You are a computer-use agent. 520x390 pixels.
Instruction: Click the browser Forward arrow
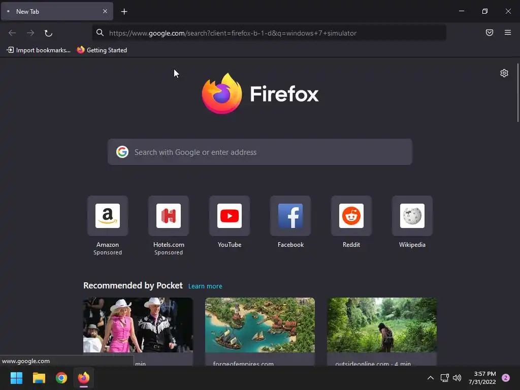point(30,33)
